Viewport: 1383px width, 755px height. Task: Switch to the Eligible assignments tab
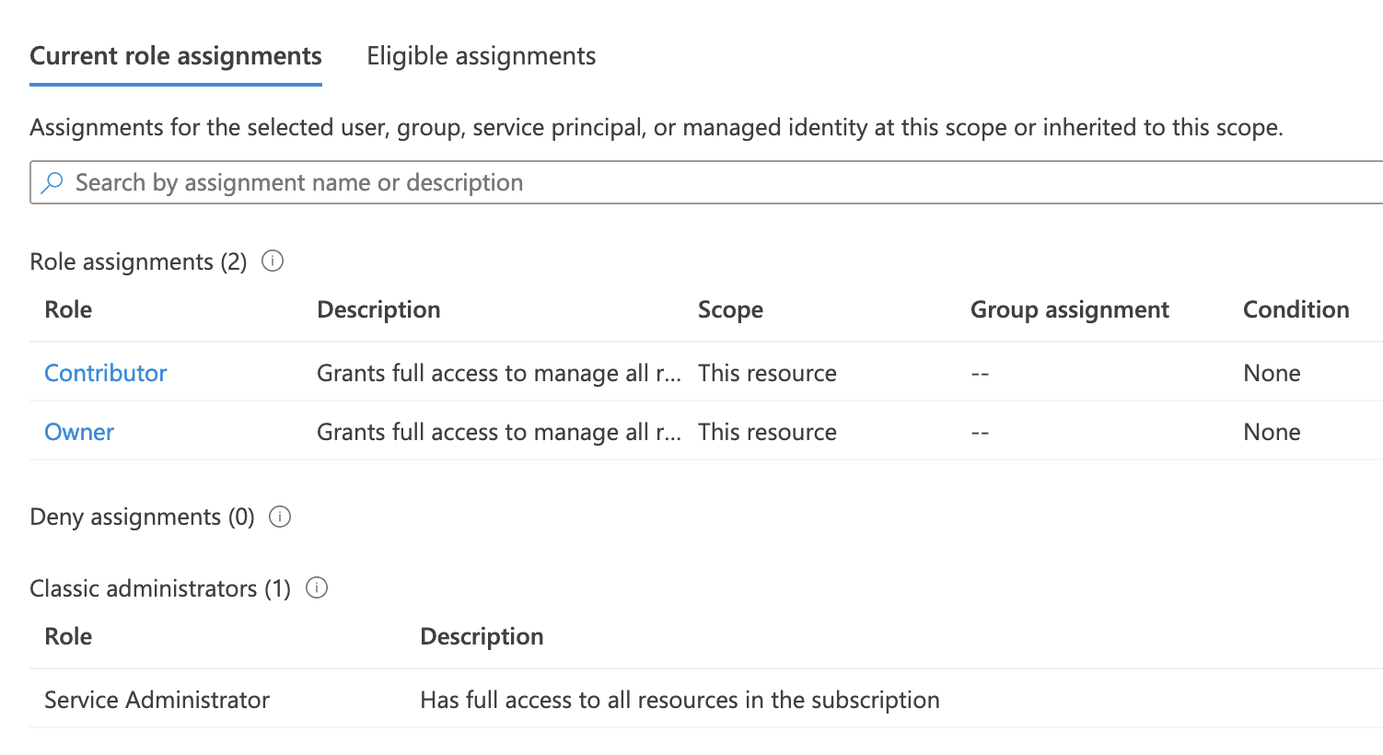pos(480,56)
